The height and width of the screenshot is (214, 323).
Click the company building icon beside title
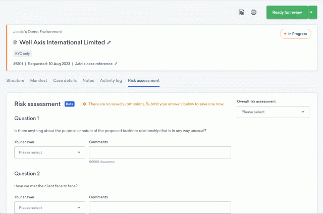coord(15,42)
